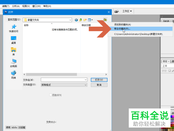The height and width of the screenshot is (131, 174).
Task: Pick a blue swatch in swatches panel
Action: [x=172, y=116]
